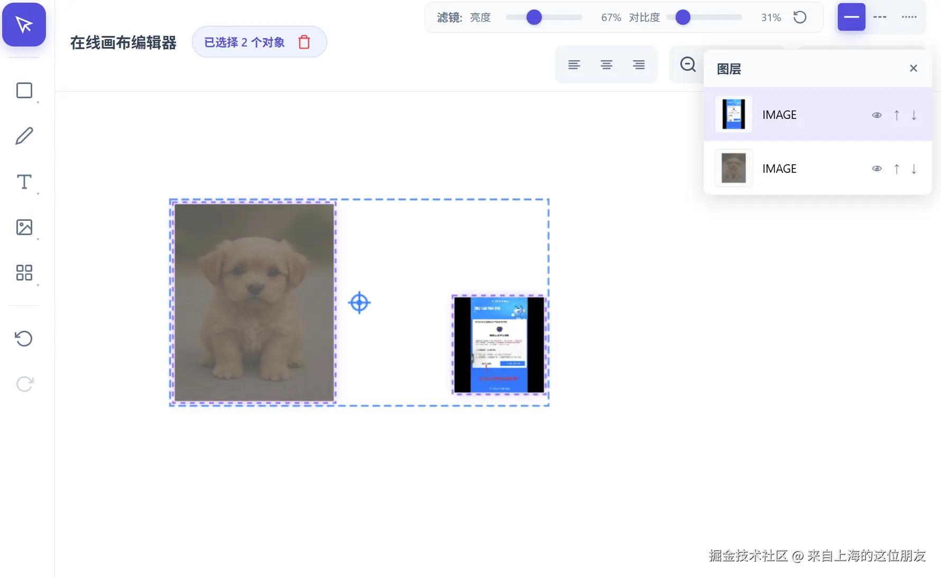
Task: Align selection to the left
Action: pos(574,64)
